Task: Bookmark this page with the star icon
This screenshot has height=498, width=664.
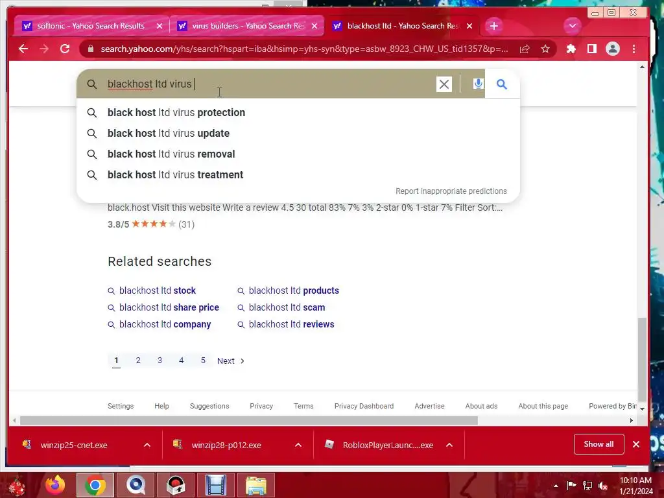Action: click(x=545, y=49)
